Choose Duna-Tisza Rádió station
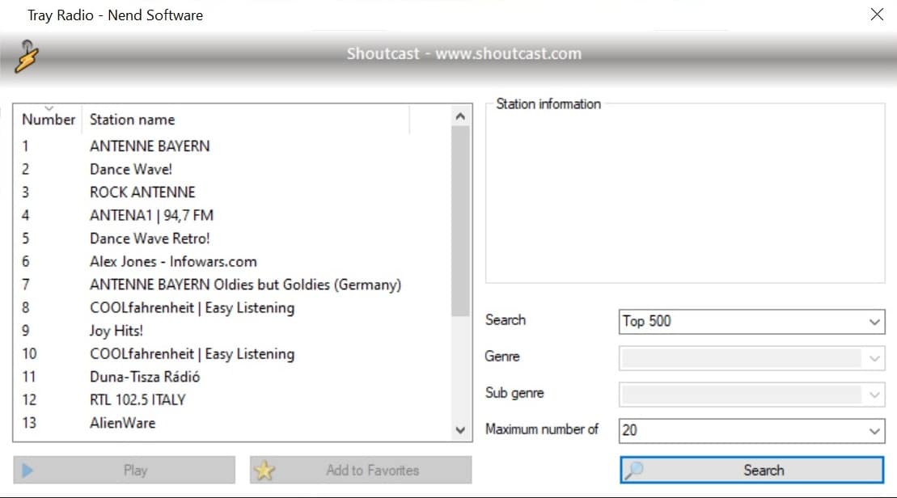Screen dimensions: 897x498 point(145,377)
